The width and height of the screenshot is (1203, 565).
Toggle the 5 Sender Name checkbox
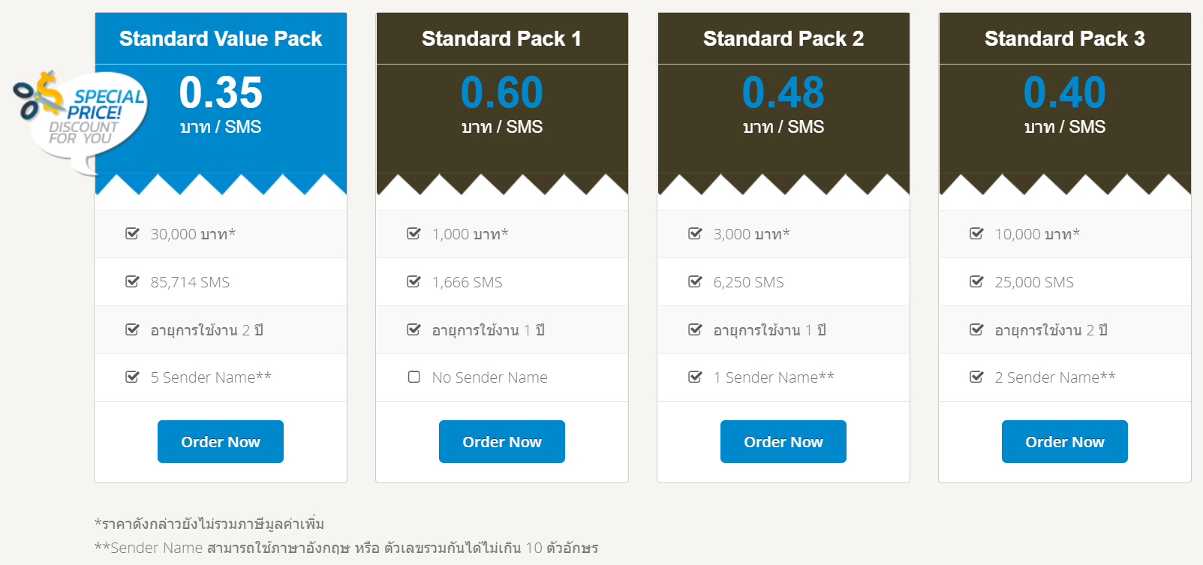pos(132,377)
